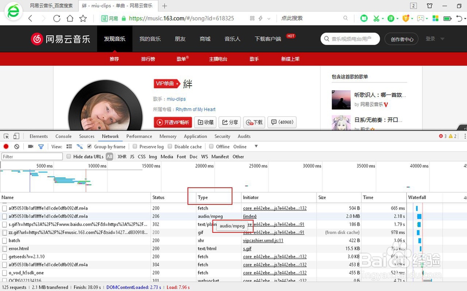Uncheck Group by frame checkbox
Image resolution: width=467 pixels, height=291 pixels.
89,146
